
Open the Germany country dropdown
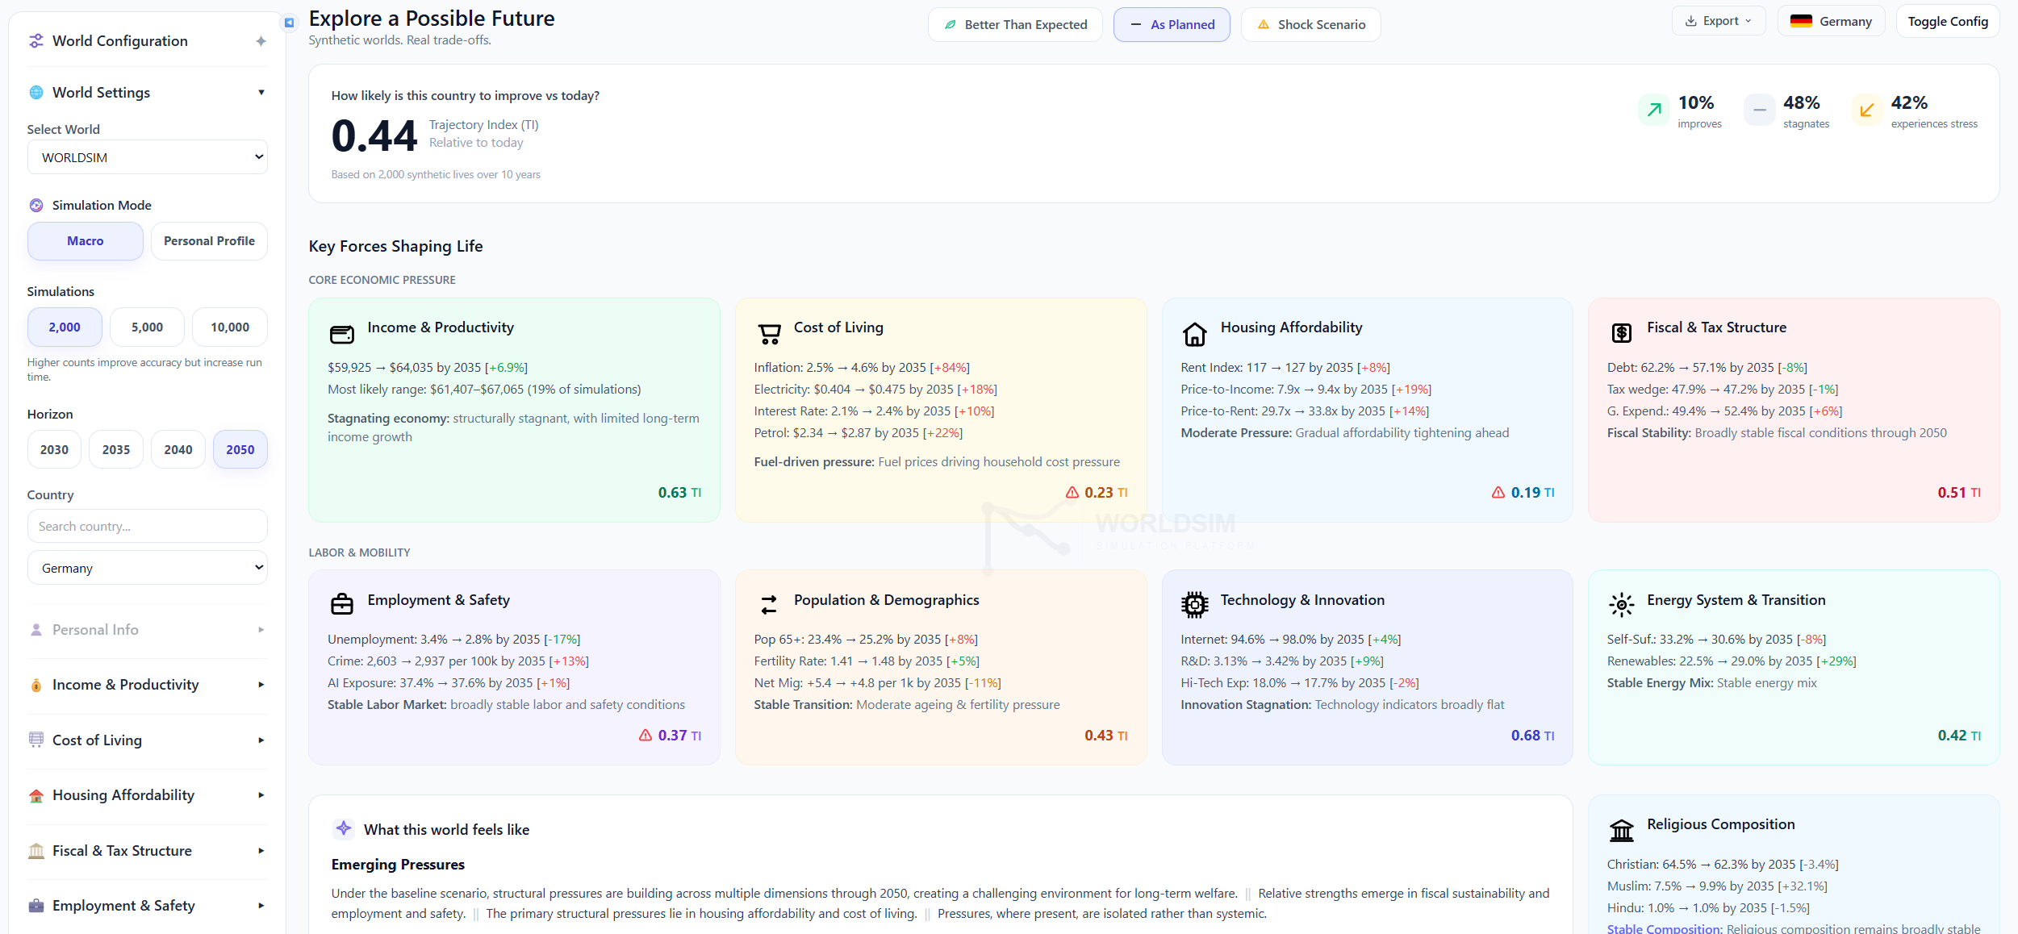pyautogui.click(x=148, y=568)
